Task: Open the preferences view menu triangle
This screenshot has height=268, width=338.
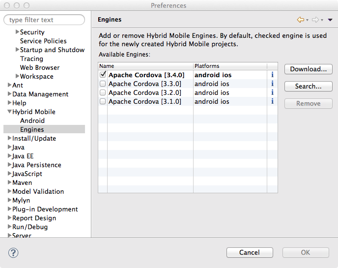Action: (x=330, y=20)
